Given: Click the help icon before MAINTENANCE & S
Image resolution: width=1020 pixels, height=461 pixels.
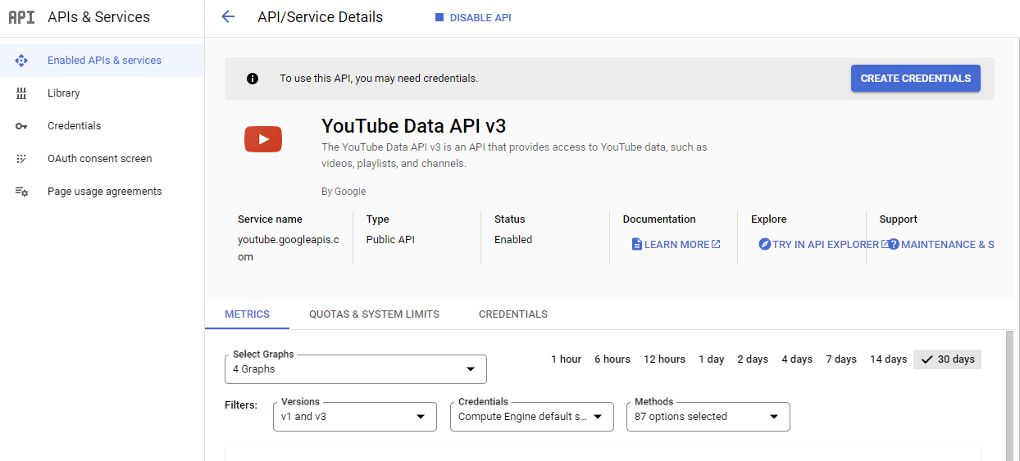Looking at the screenshot, I should coord(894,244).
